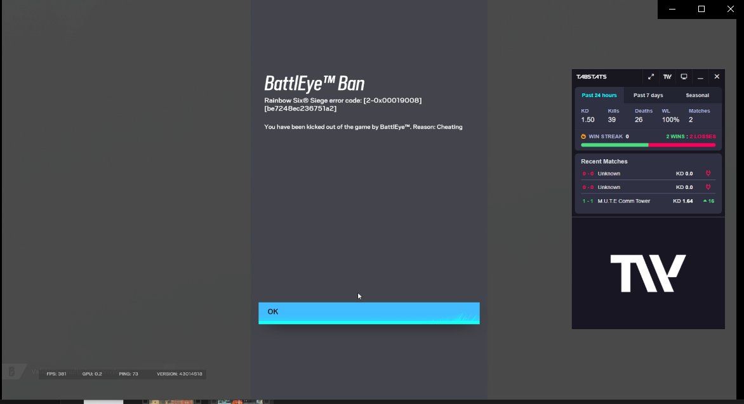Minimize the TabStats overlay panel
This screenshot has height=404, width=744.
point(700,77)
